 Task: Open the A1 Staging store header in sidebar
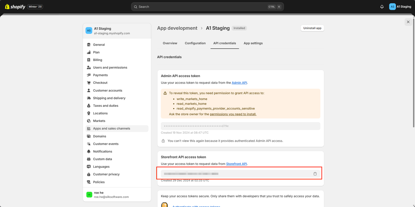coord(117,31)
